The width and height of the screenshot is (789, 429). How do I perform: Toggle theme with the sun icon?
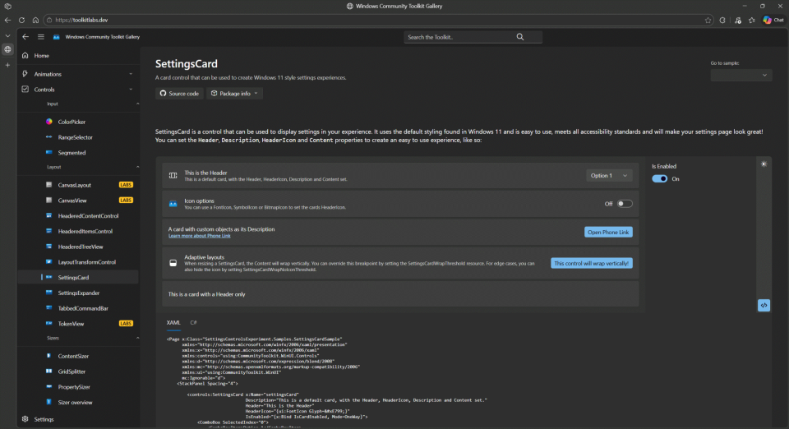(764, 164)
